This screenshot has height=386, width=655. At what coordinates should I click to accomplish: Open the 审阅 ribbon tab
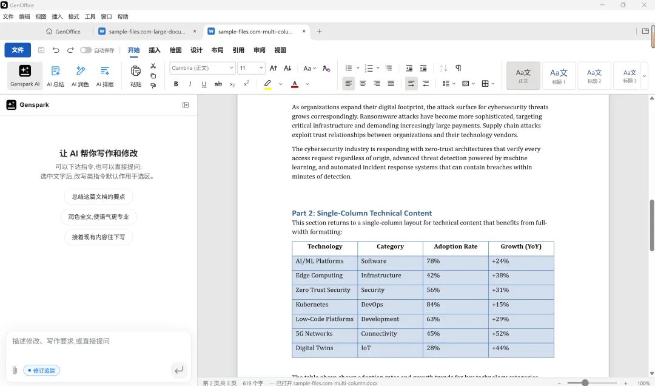tap(260, 50)
